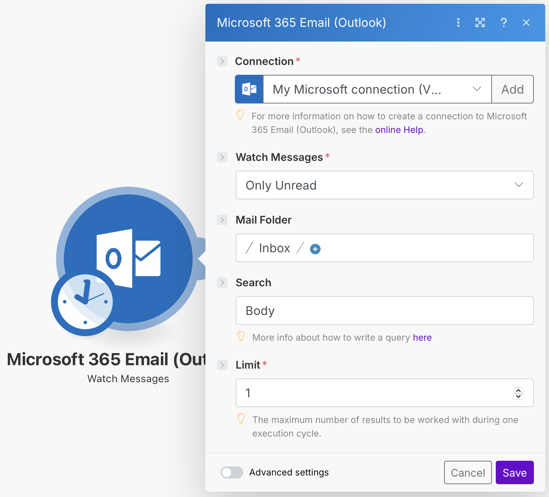Close the Microsoft 365 Email panel

(526, 23)
